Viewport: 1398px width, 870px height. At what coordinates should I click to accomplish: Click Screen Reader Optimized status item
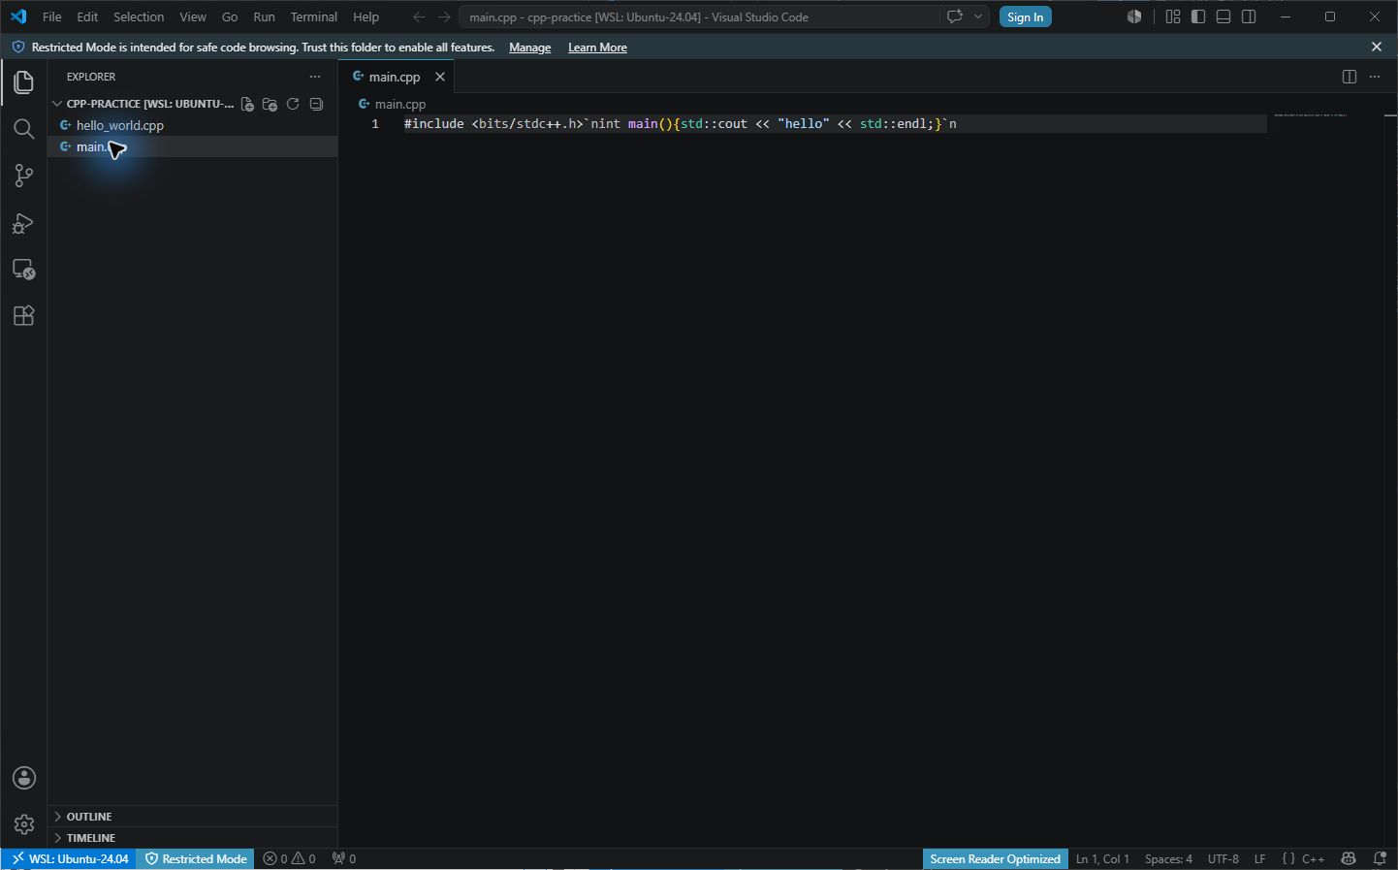tap(995, 858)
